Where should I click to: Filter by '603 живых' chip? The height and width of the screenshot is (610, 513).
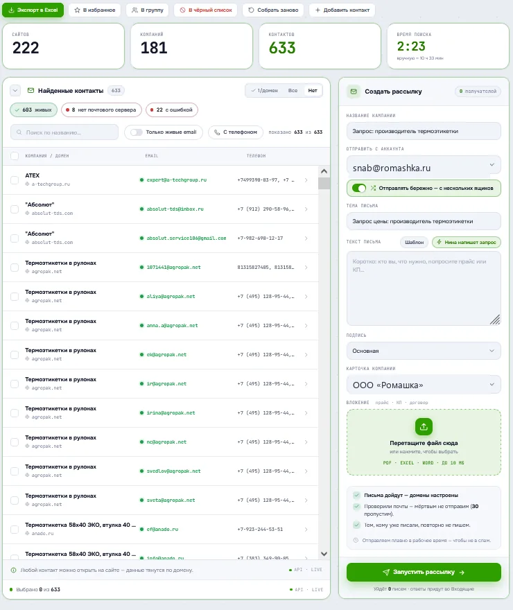coord(33,110)
